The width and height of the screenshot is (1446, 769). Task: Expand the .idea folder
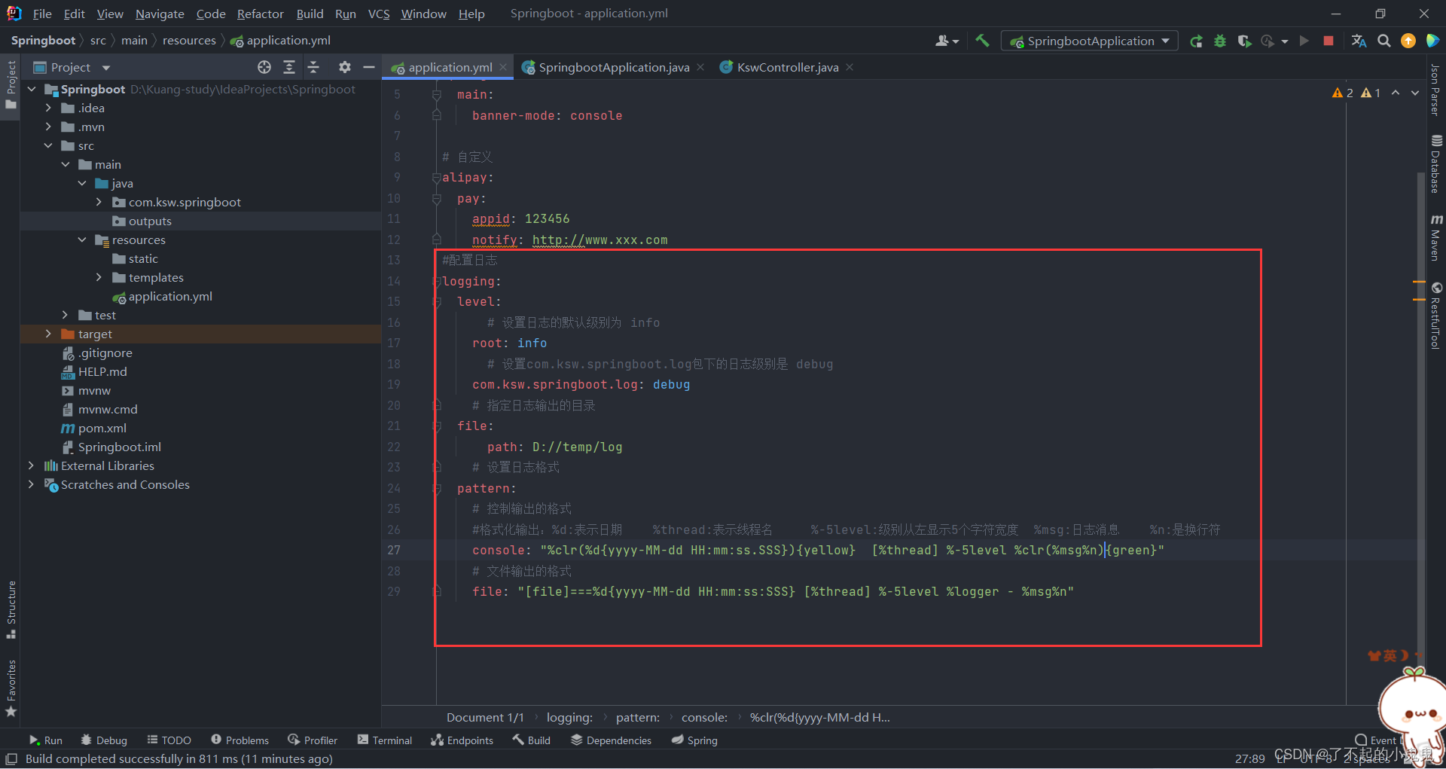(48, 108)
